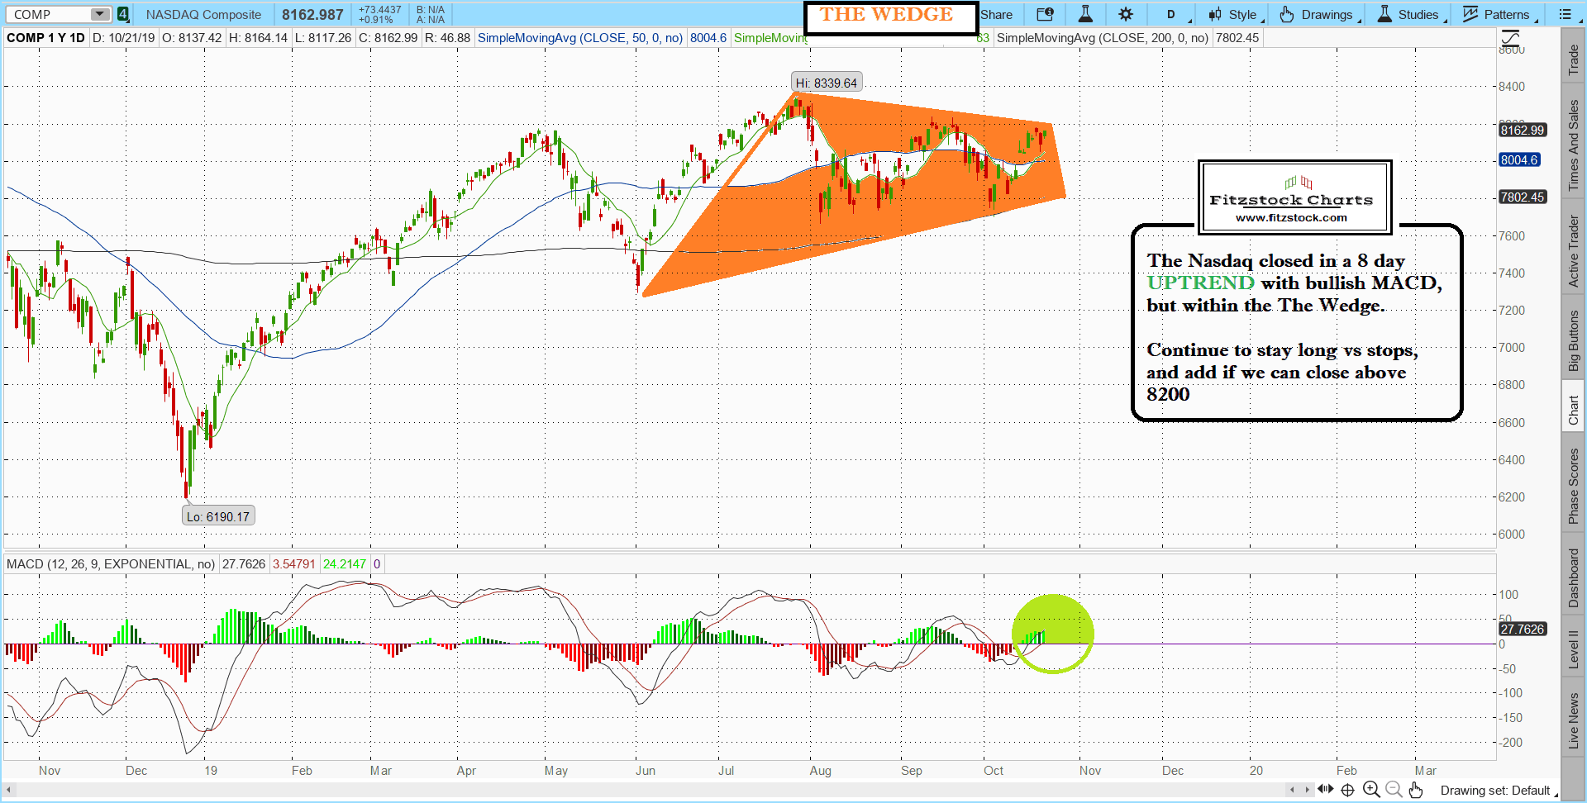Click the zoom in magnifier icon
1587x803 pixels.
[x=1371, y=790]
